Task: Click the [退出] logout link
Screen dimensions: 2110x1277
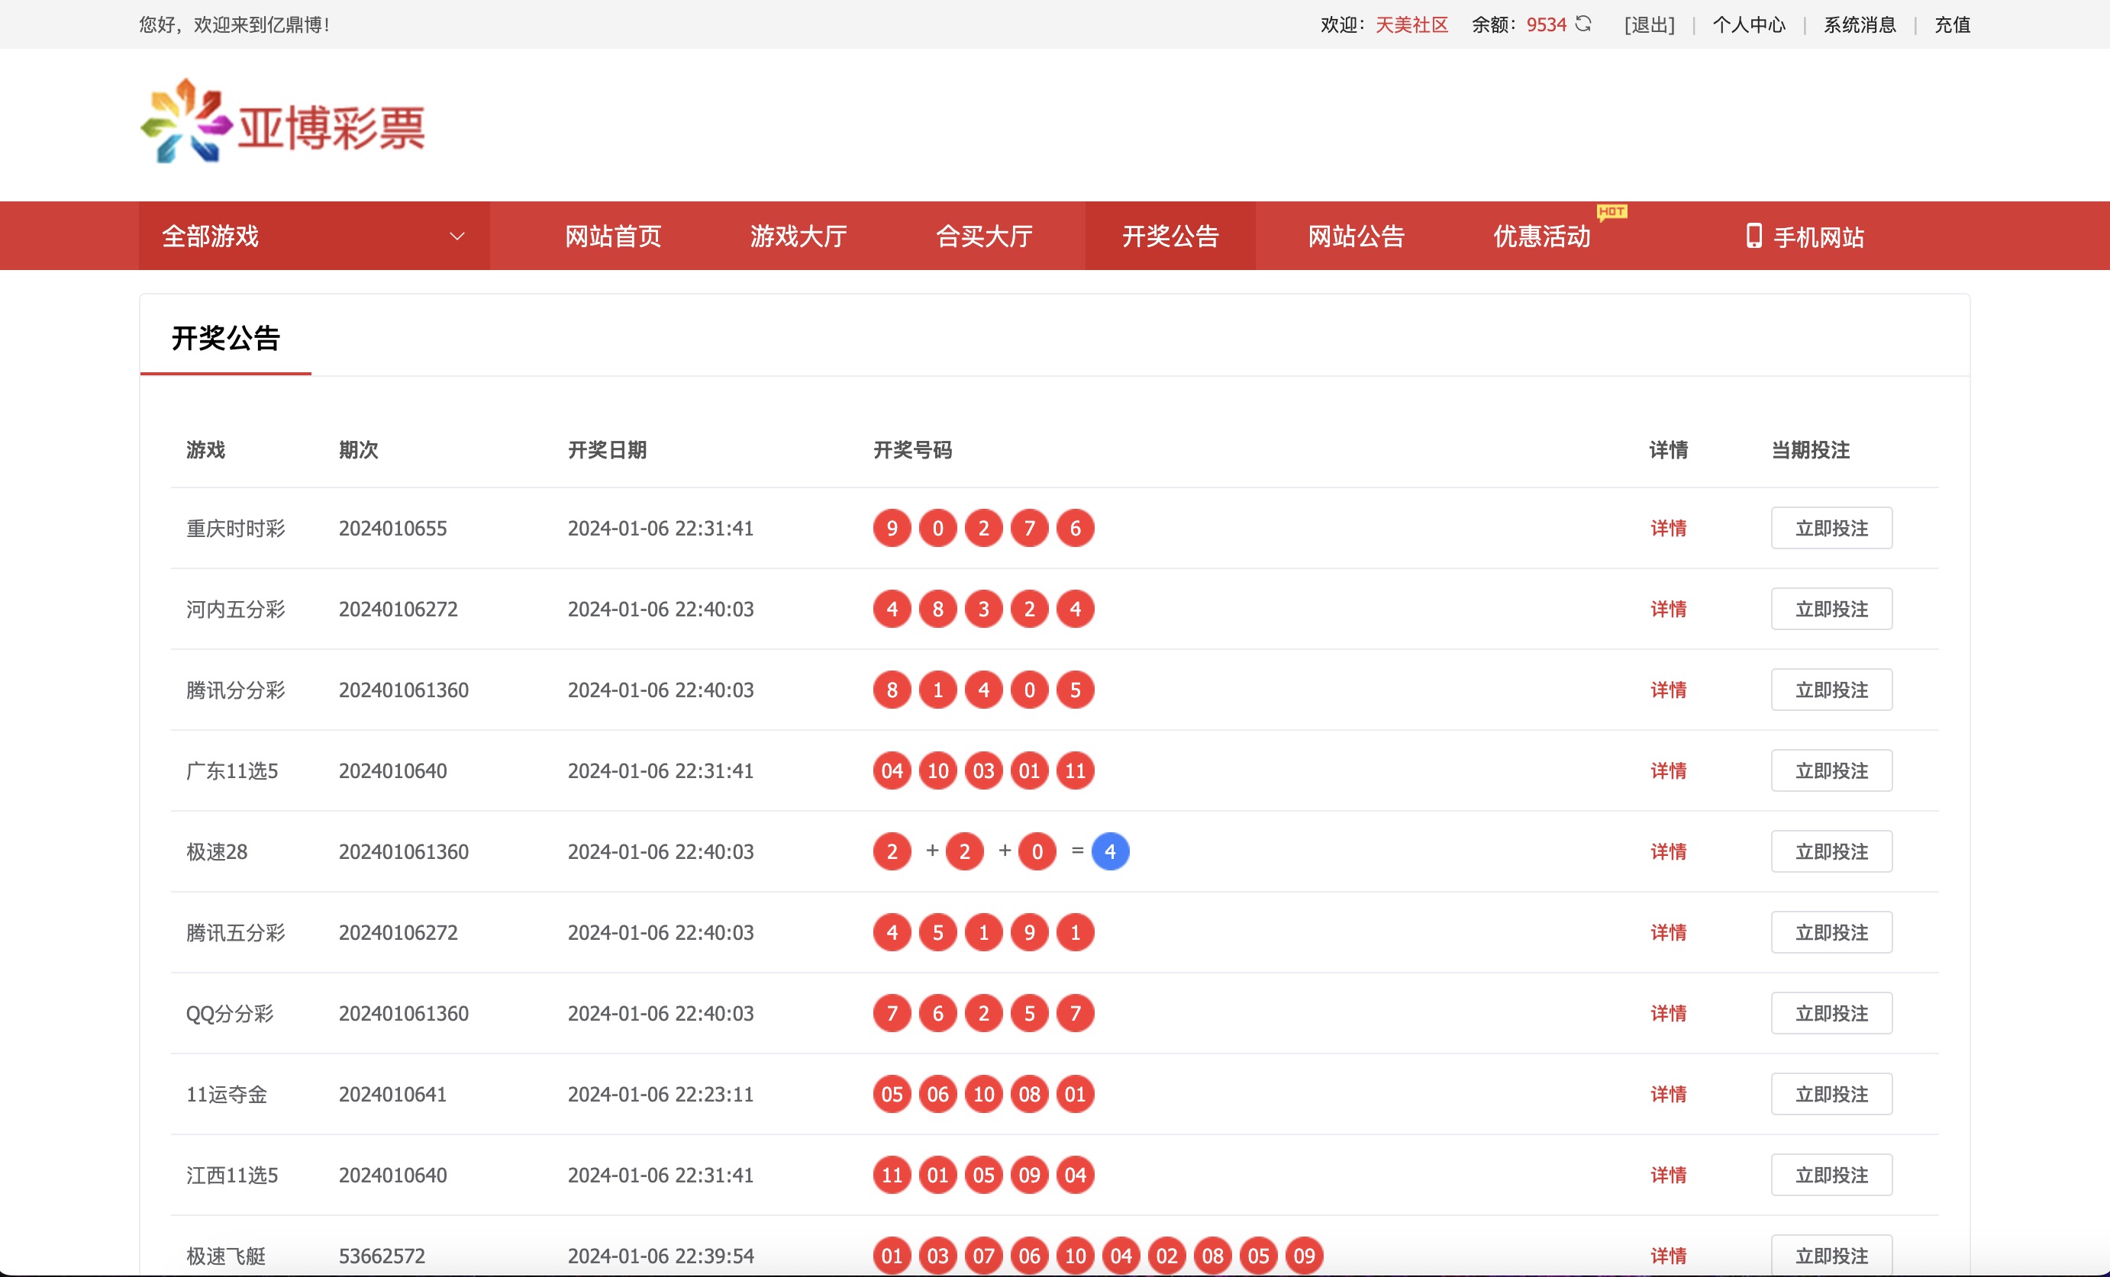Action: coord(1649,25)
